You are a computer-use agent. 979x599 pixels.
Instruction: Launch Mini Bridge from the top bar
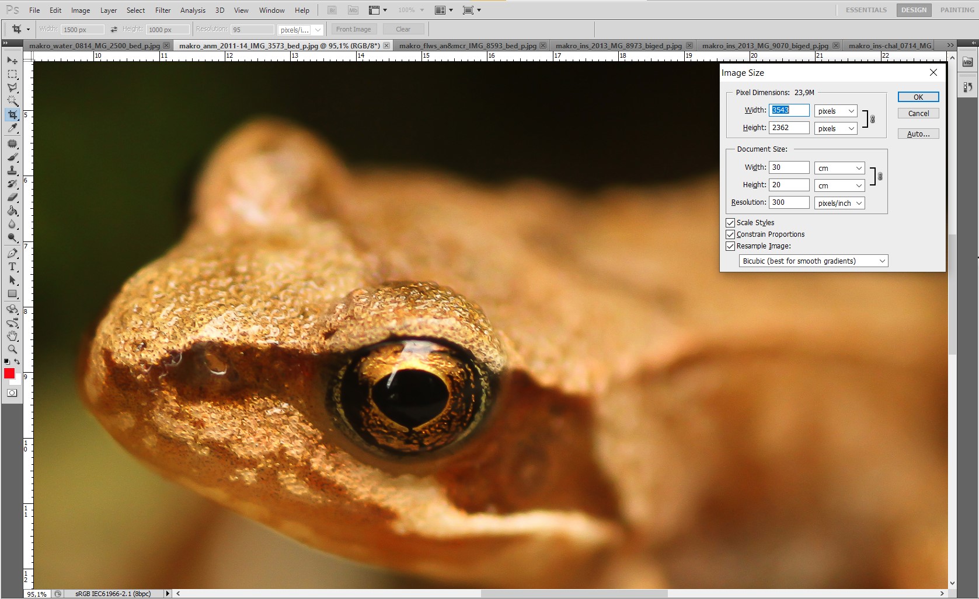(353, 10)
